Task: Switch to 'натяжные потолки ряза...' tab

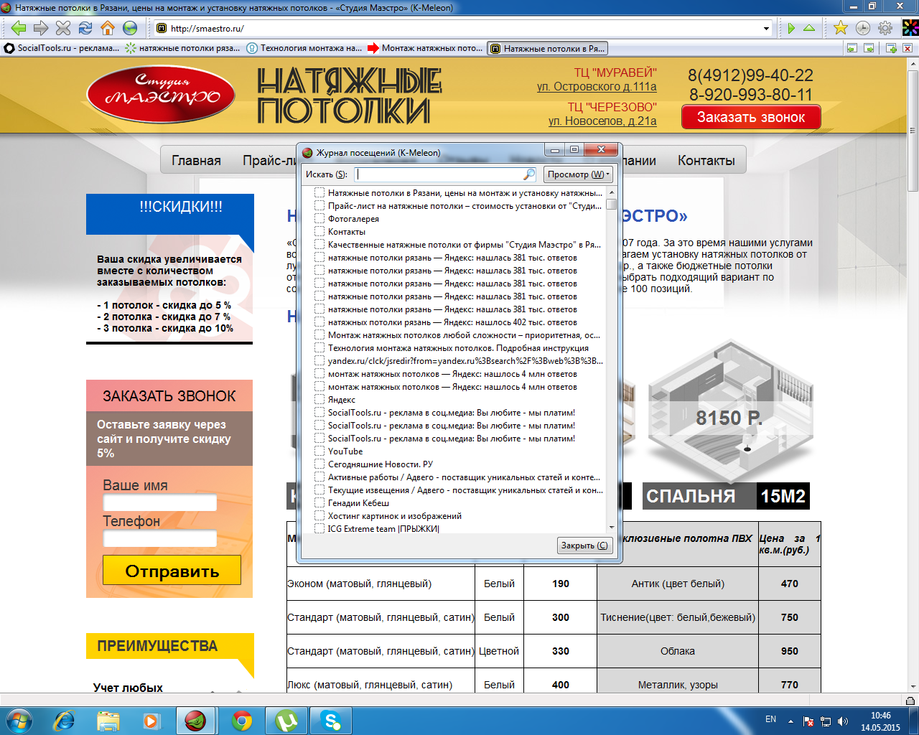Action: 183,48
